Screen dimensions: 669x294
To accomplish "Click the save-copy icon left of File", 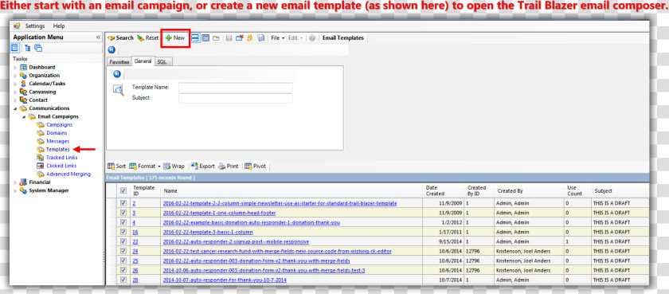I will click(x=260, y=38).
